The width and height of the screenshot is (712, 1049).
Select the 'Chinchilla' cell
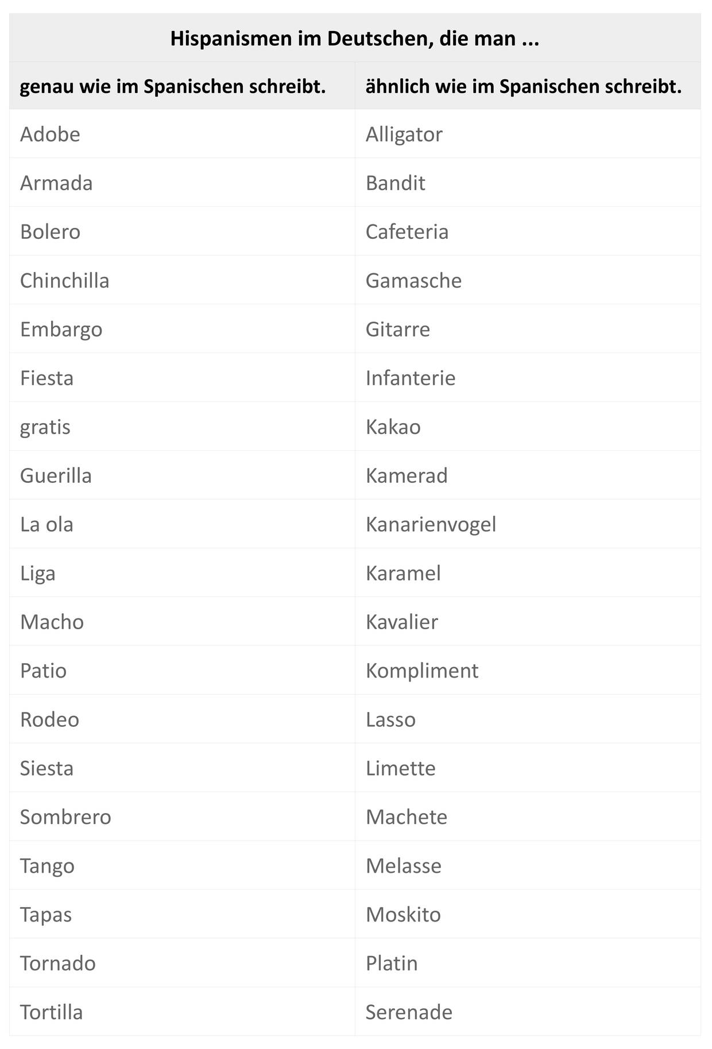coord(64,281)
